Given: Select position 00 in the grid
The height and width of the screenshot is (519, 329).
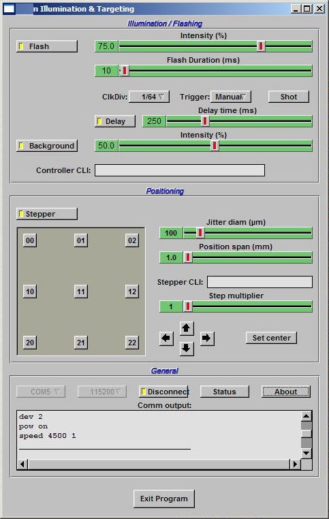Looking at the screenshot, I should tap(30, 240).
